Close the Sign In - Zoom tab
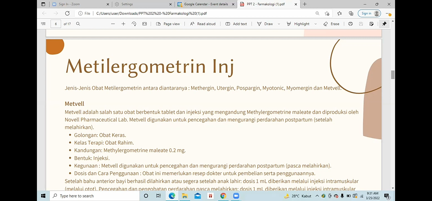The width and height of the screenshot is (432, 201). 108,4
